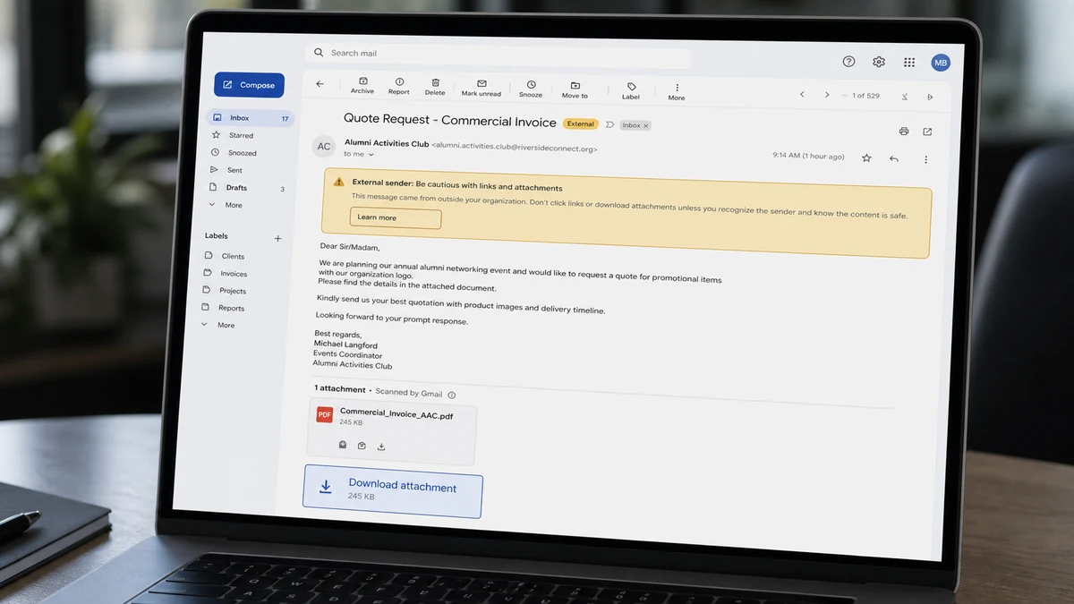The height and width of the screenshot is (604, 1074).
Task: Open the Move to folder option
Action: 575,89
